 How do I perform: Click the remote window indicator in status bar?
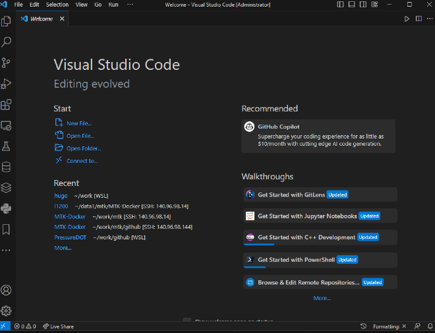pos(5,326)
